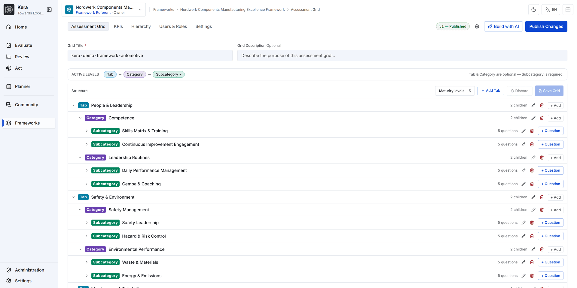577x288 pixels.
Task: Collapse the sidebar panel icon
Action: [49, 10]
